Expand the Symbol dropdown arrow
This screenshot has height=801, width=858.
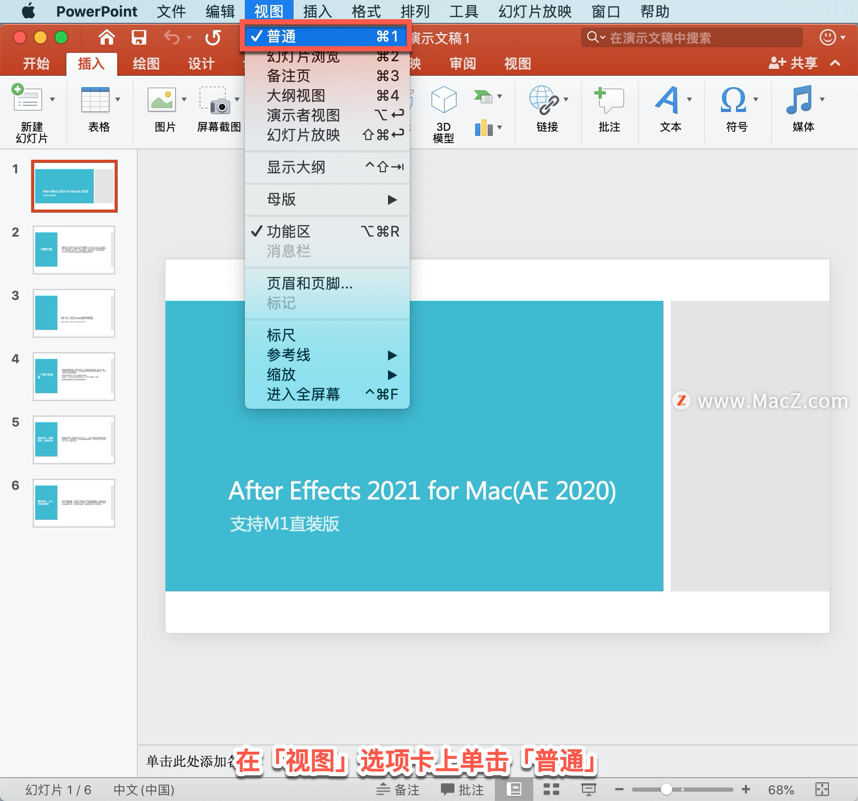(x=756, y=99)
